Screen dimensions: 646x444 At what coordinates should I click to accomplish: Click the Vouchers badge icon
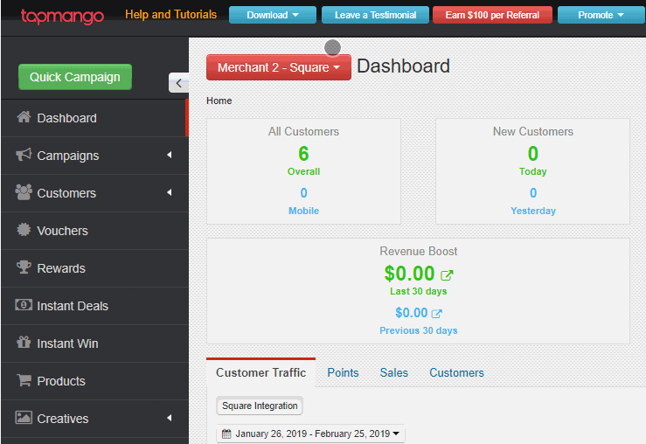(x=24, y=229)
